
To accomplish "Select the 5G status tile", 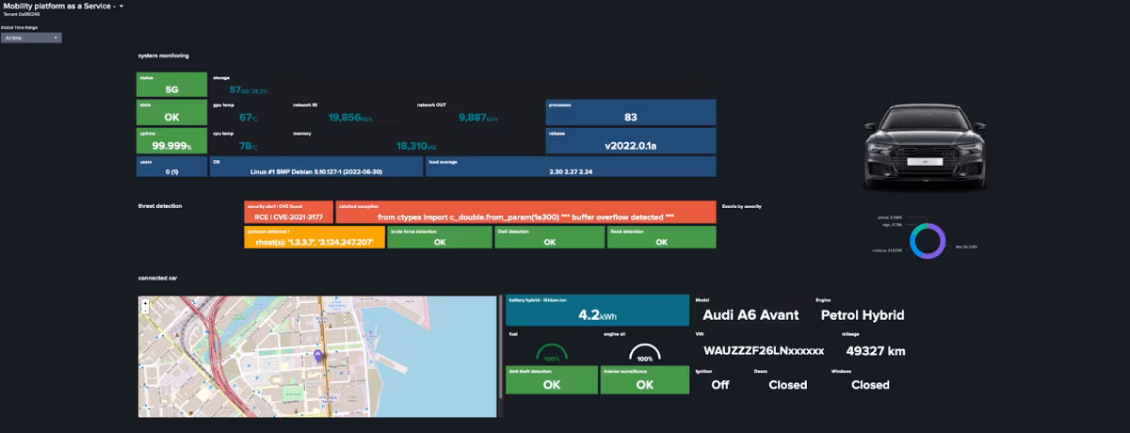I will click(171, 85).
